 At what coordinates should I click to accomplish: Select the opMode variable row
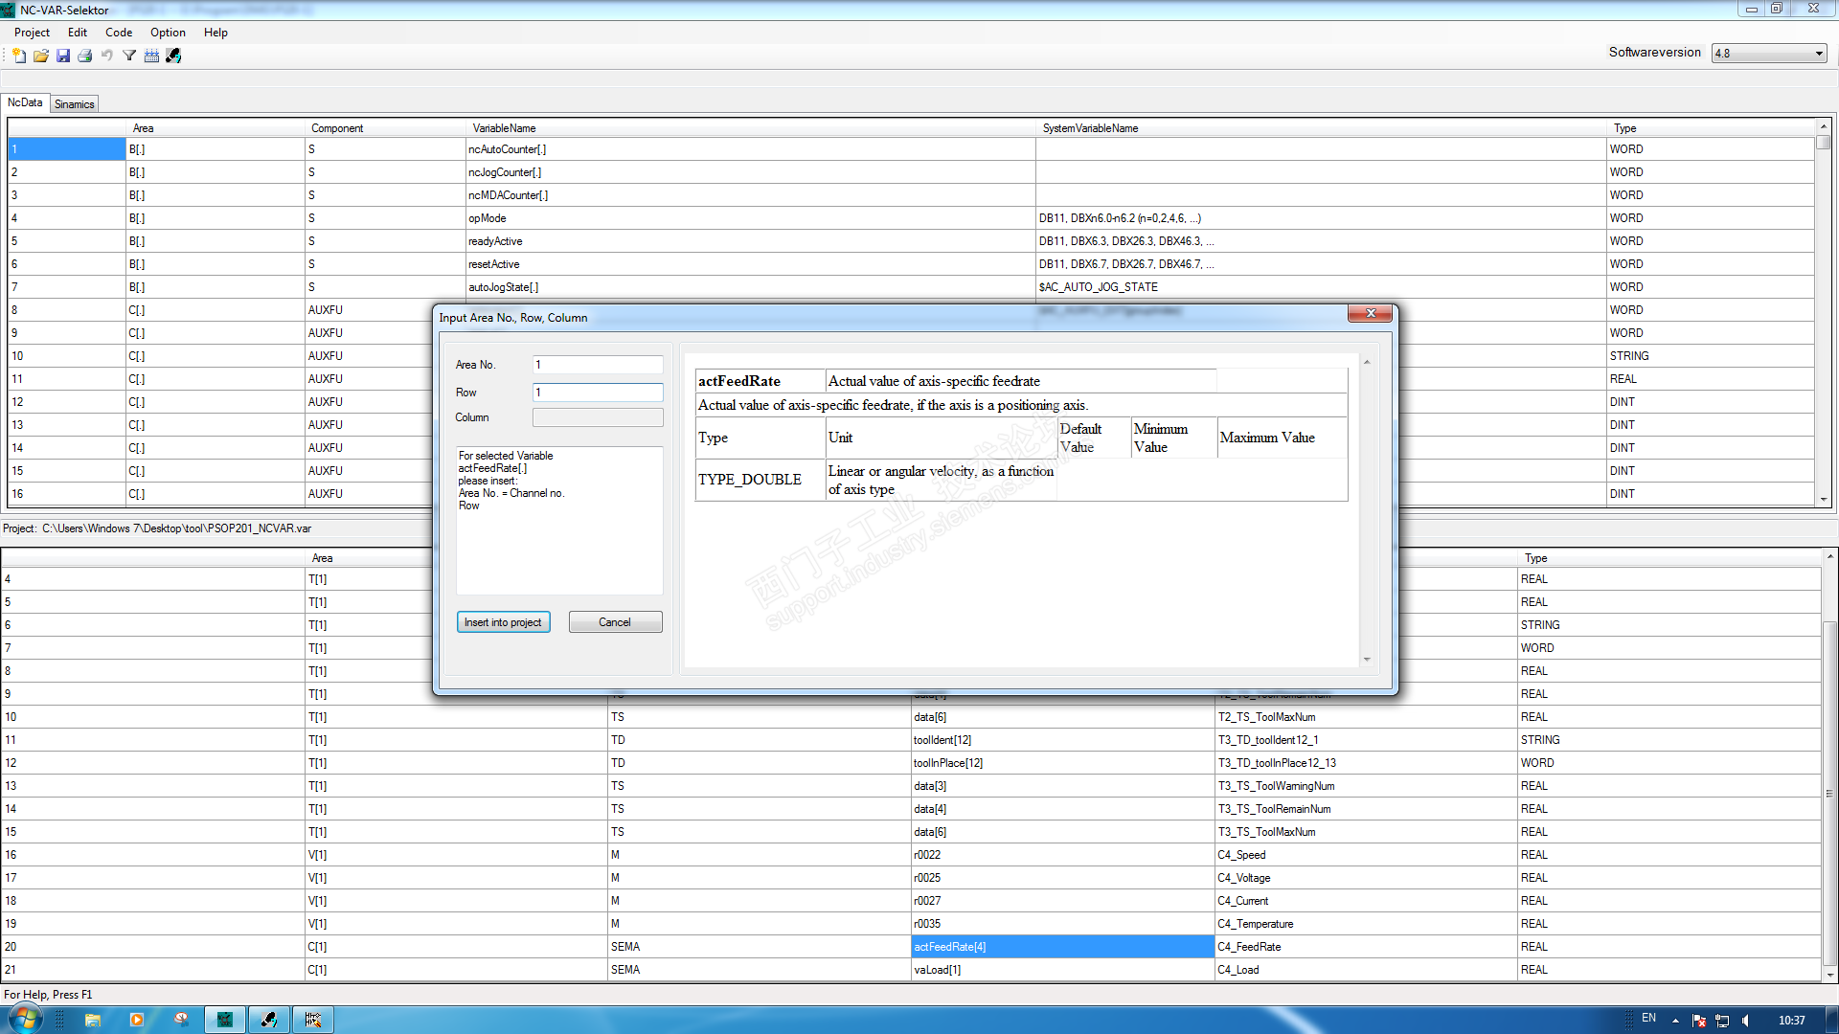(488, 218)
